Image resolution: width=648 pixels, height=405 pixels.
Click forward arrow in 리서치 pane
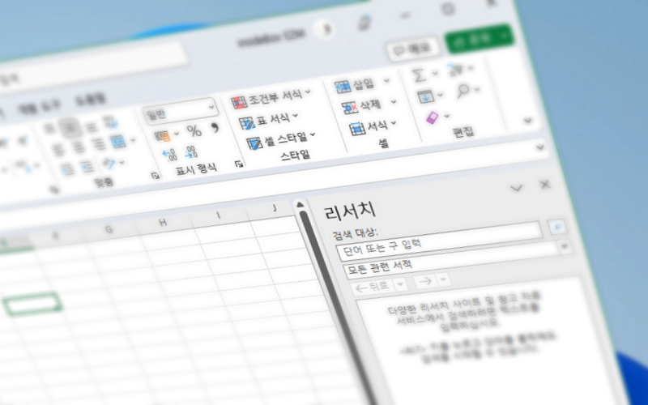pos(426,281)
